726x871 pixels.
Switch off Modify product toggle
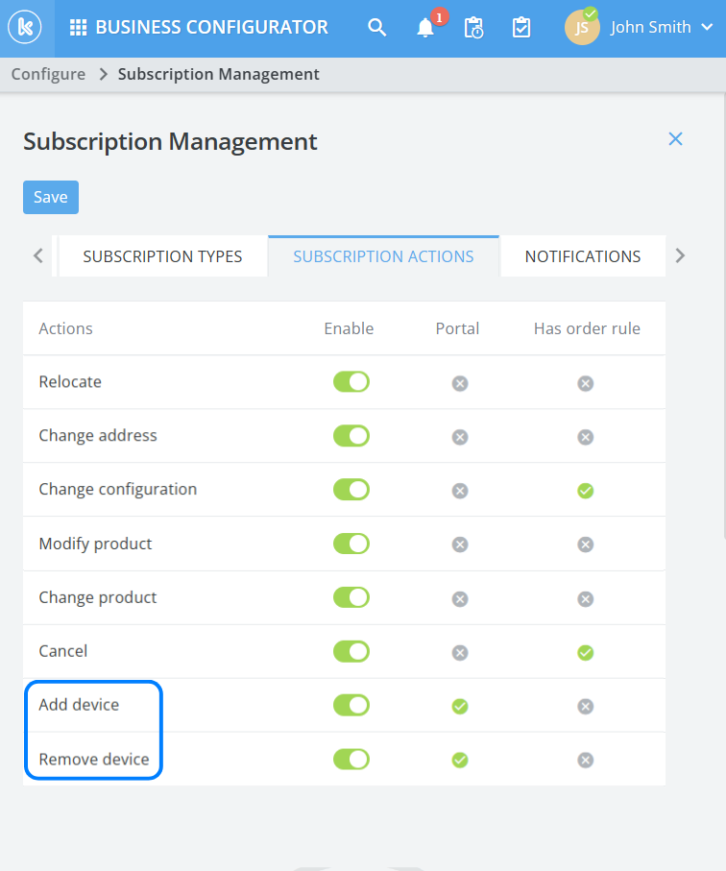[x=351, y=544]
